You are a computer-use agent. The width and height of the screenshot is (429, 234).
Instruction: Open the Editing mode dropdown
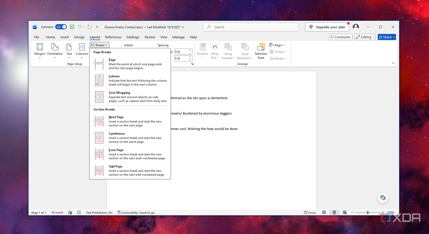pyautogui.click(x=365, y=37)
